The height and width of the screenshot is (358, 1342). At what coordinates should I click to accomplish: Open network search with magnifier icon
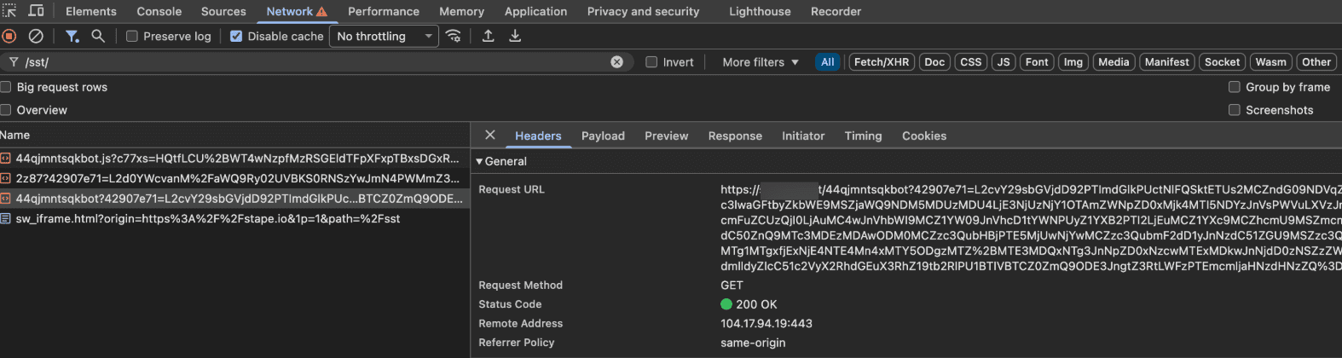[98, 36]
